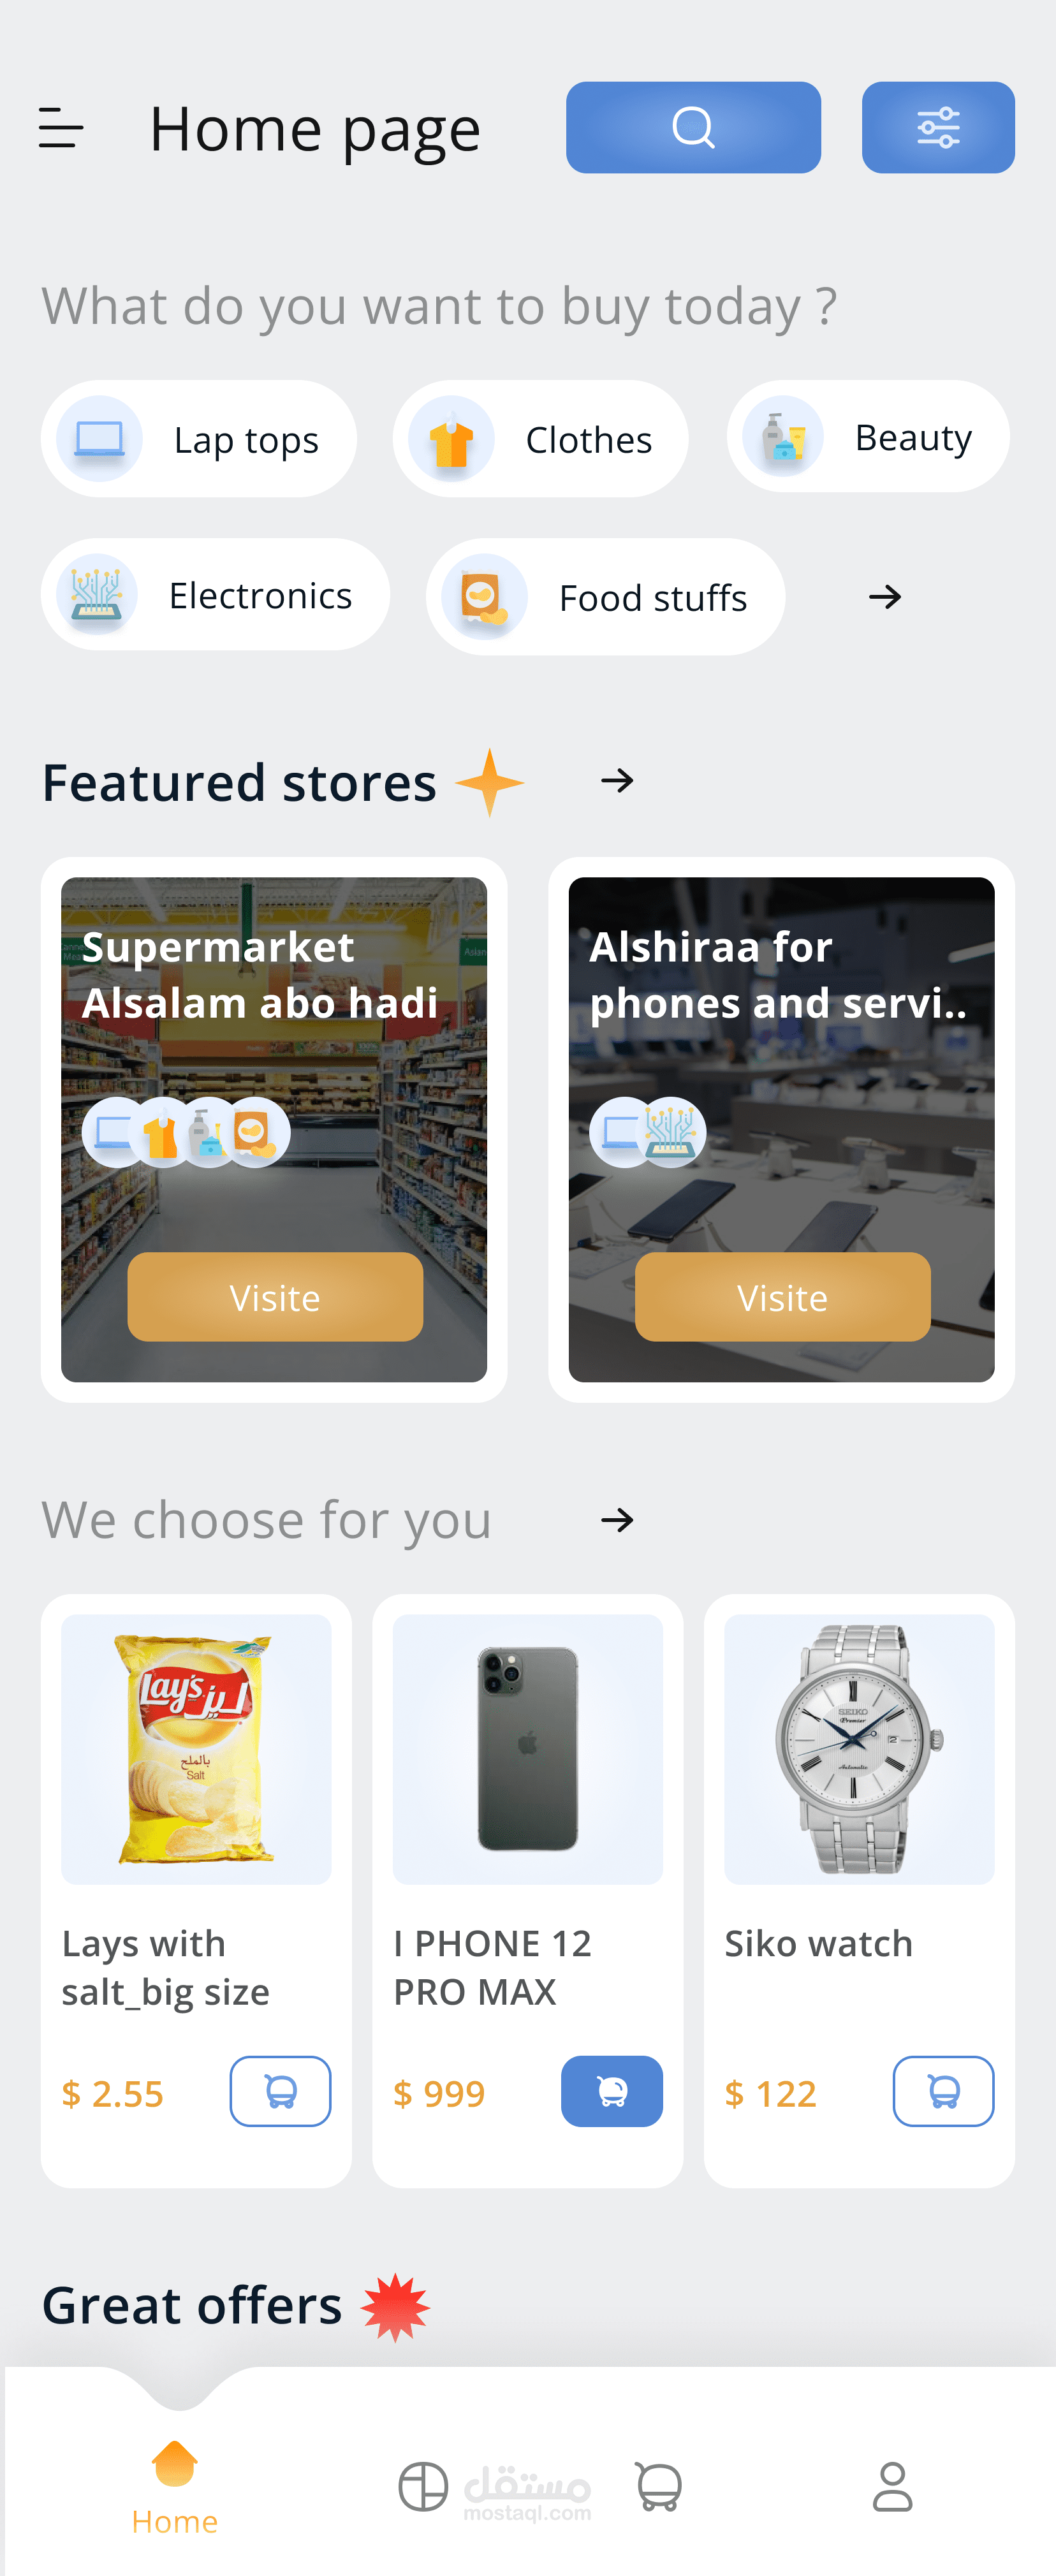Open the profile icon in bottom bar
Image resolution: width=1056 pixels, height=2576 pixels.
892,2486
